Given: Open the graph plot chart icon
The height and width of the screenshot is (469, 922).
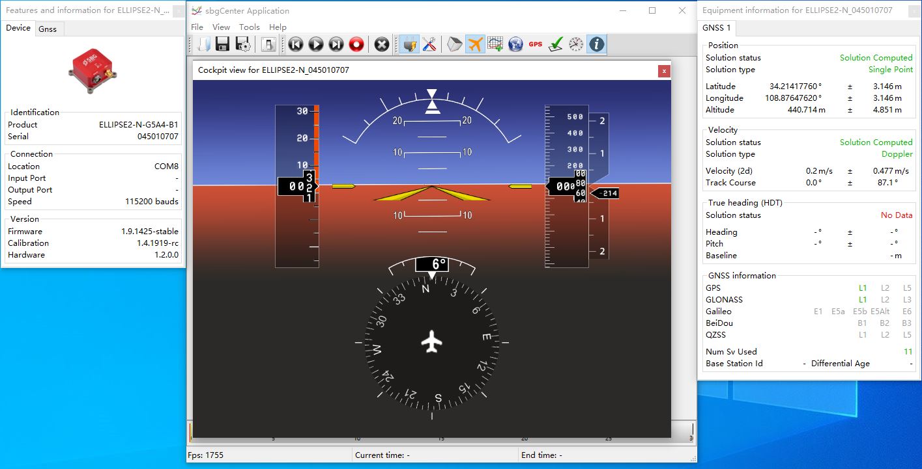Looking at the screenshot, I should (x=495, y=44).
